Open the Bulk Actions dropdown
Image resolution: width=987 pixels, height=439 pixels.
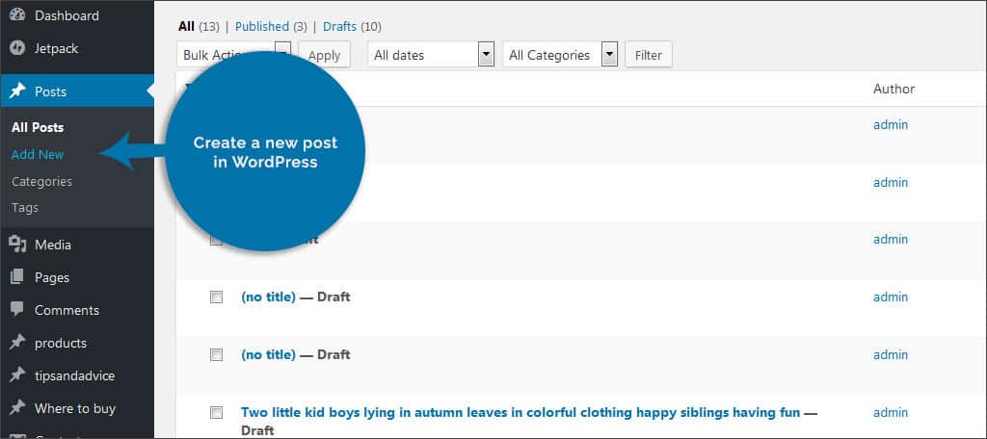[x=233, y=55]
